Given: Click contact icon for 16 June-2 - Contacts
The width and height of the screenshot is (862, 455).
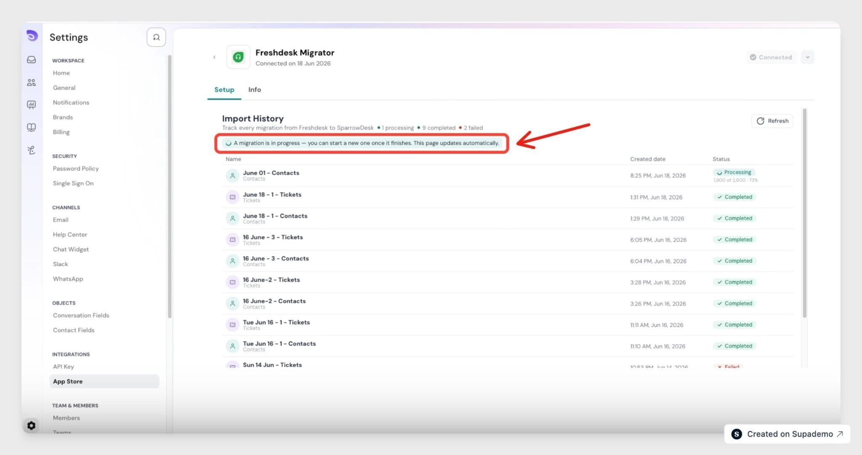Looking at the screenshot, I should pyautogui.click(x=232, y=303).
